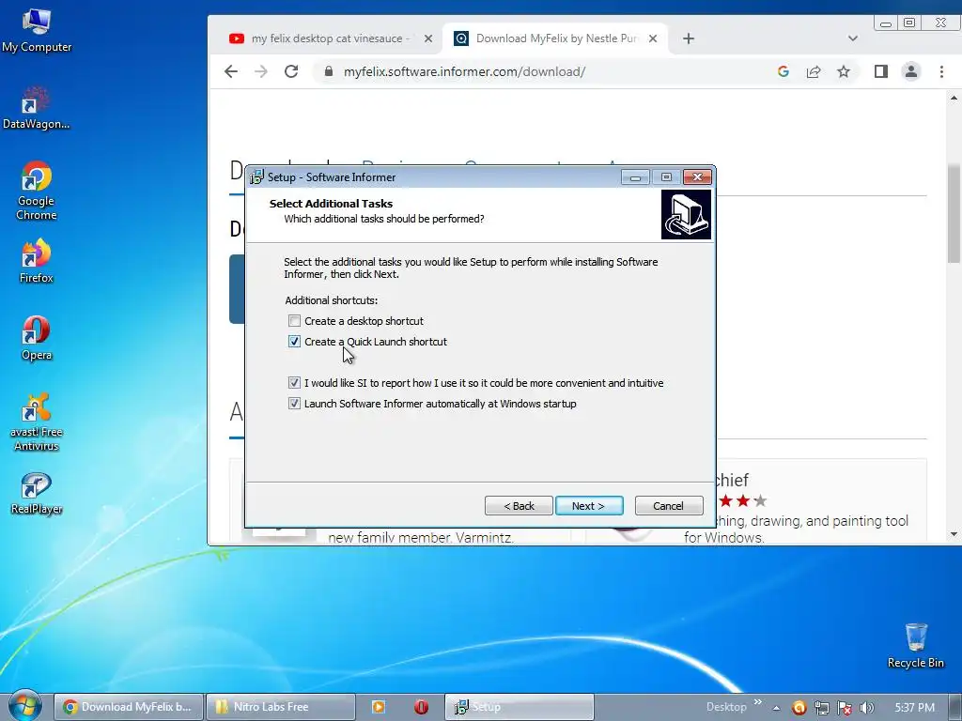Open Action Center flag icon
Viewport: 962px width, 721px height.
click(845, 708)
